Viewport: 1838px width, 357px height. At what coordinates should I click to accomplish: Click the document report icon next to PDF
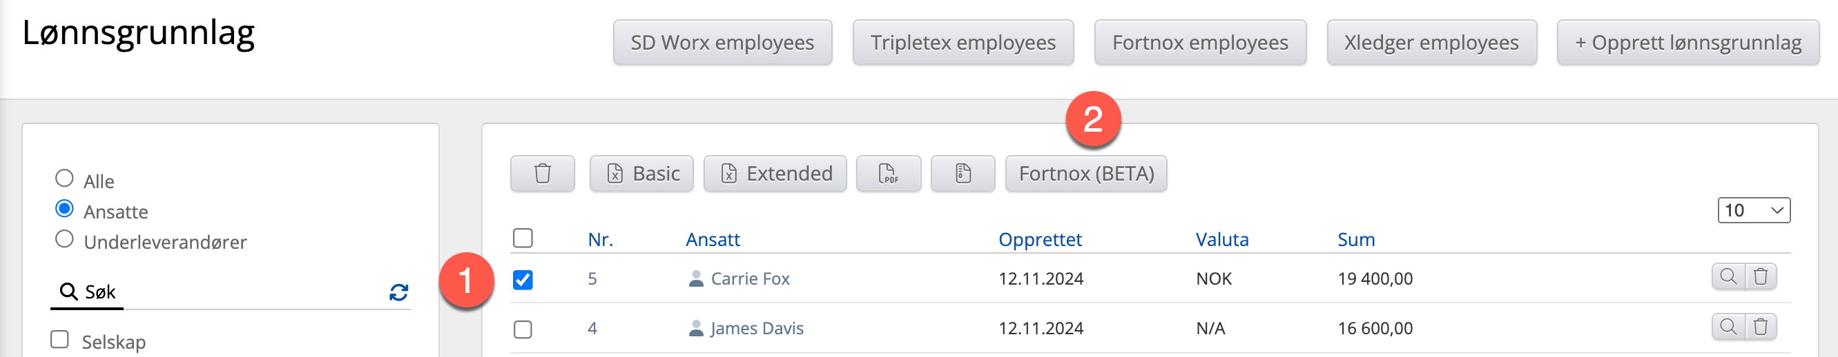962,174
